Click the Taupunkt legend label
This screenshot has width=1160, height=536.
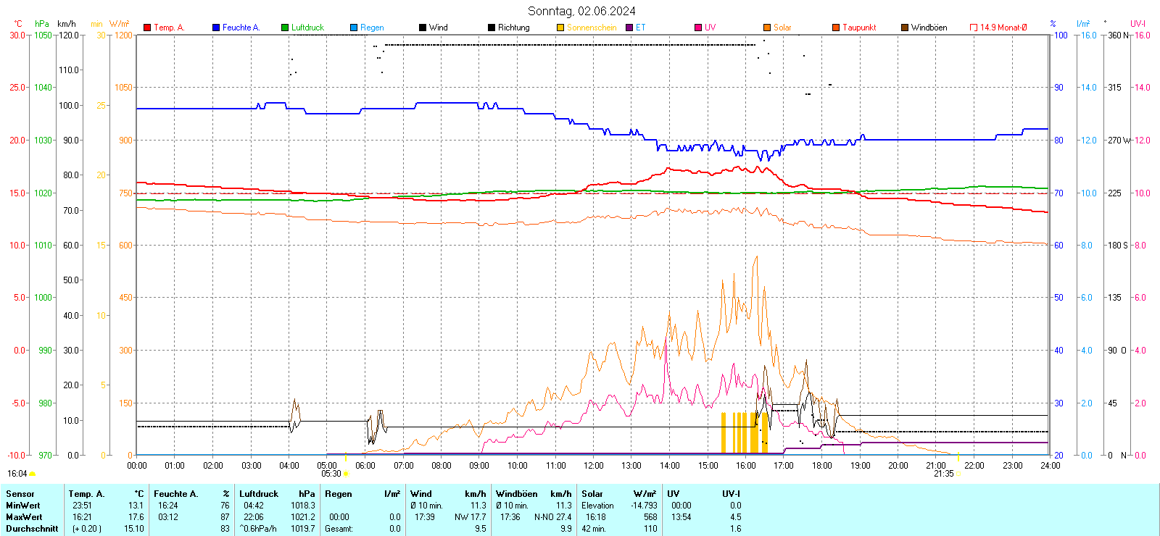pos(859,28)
